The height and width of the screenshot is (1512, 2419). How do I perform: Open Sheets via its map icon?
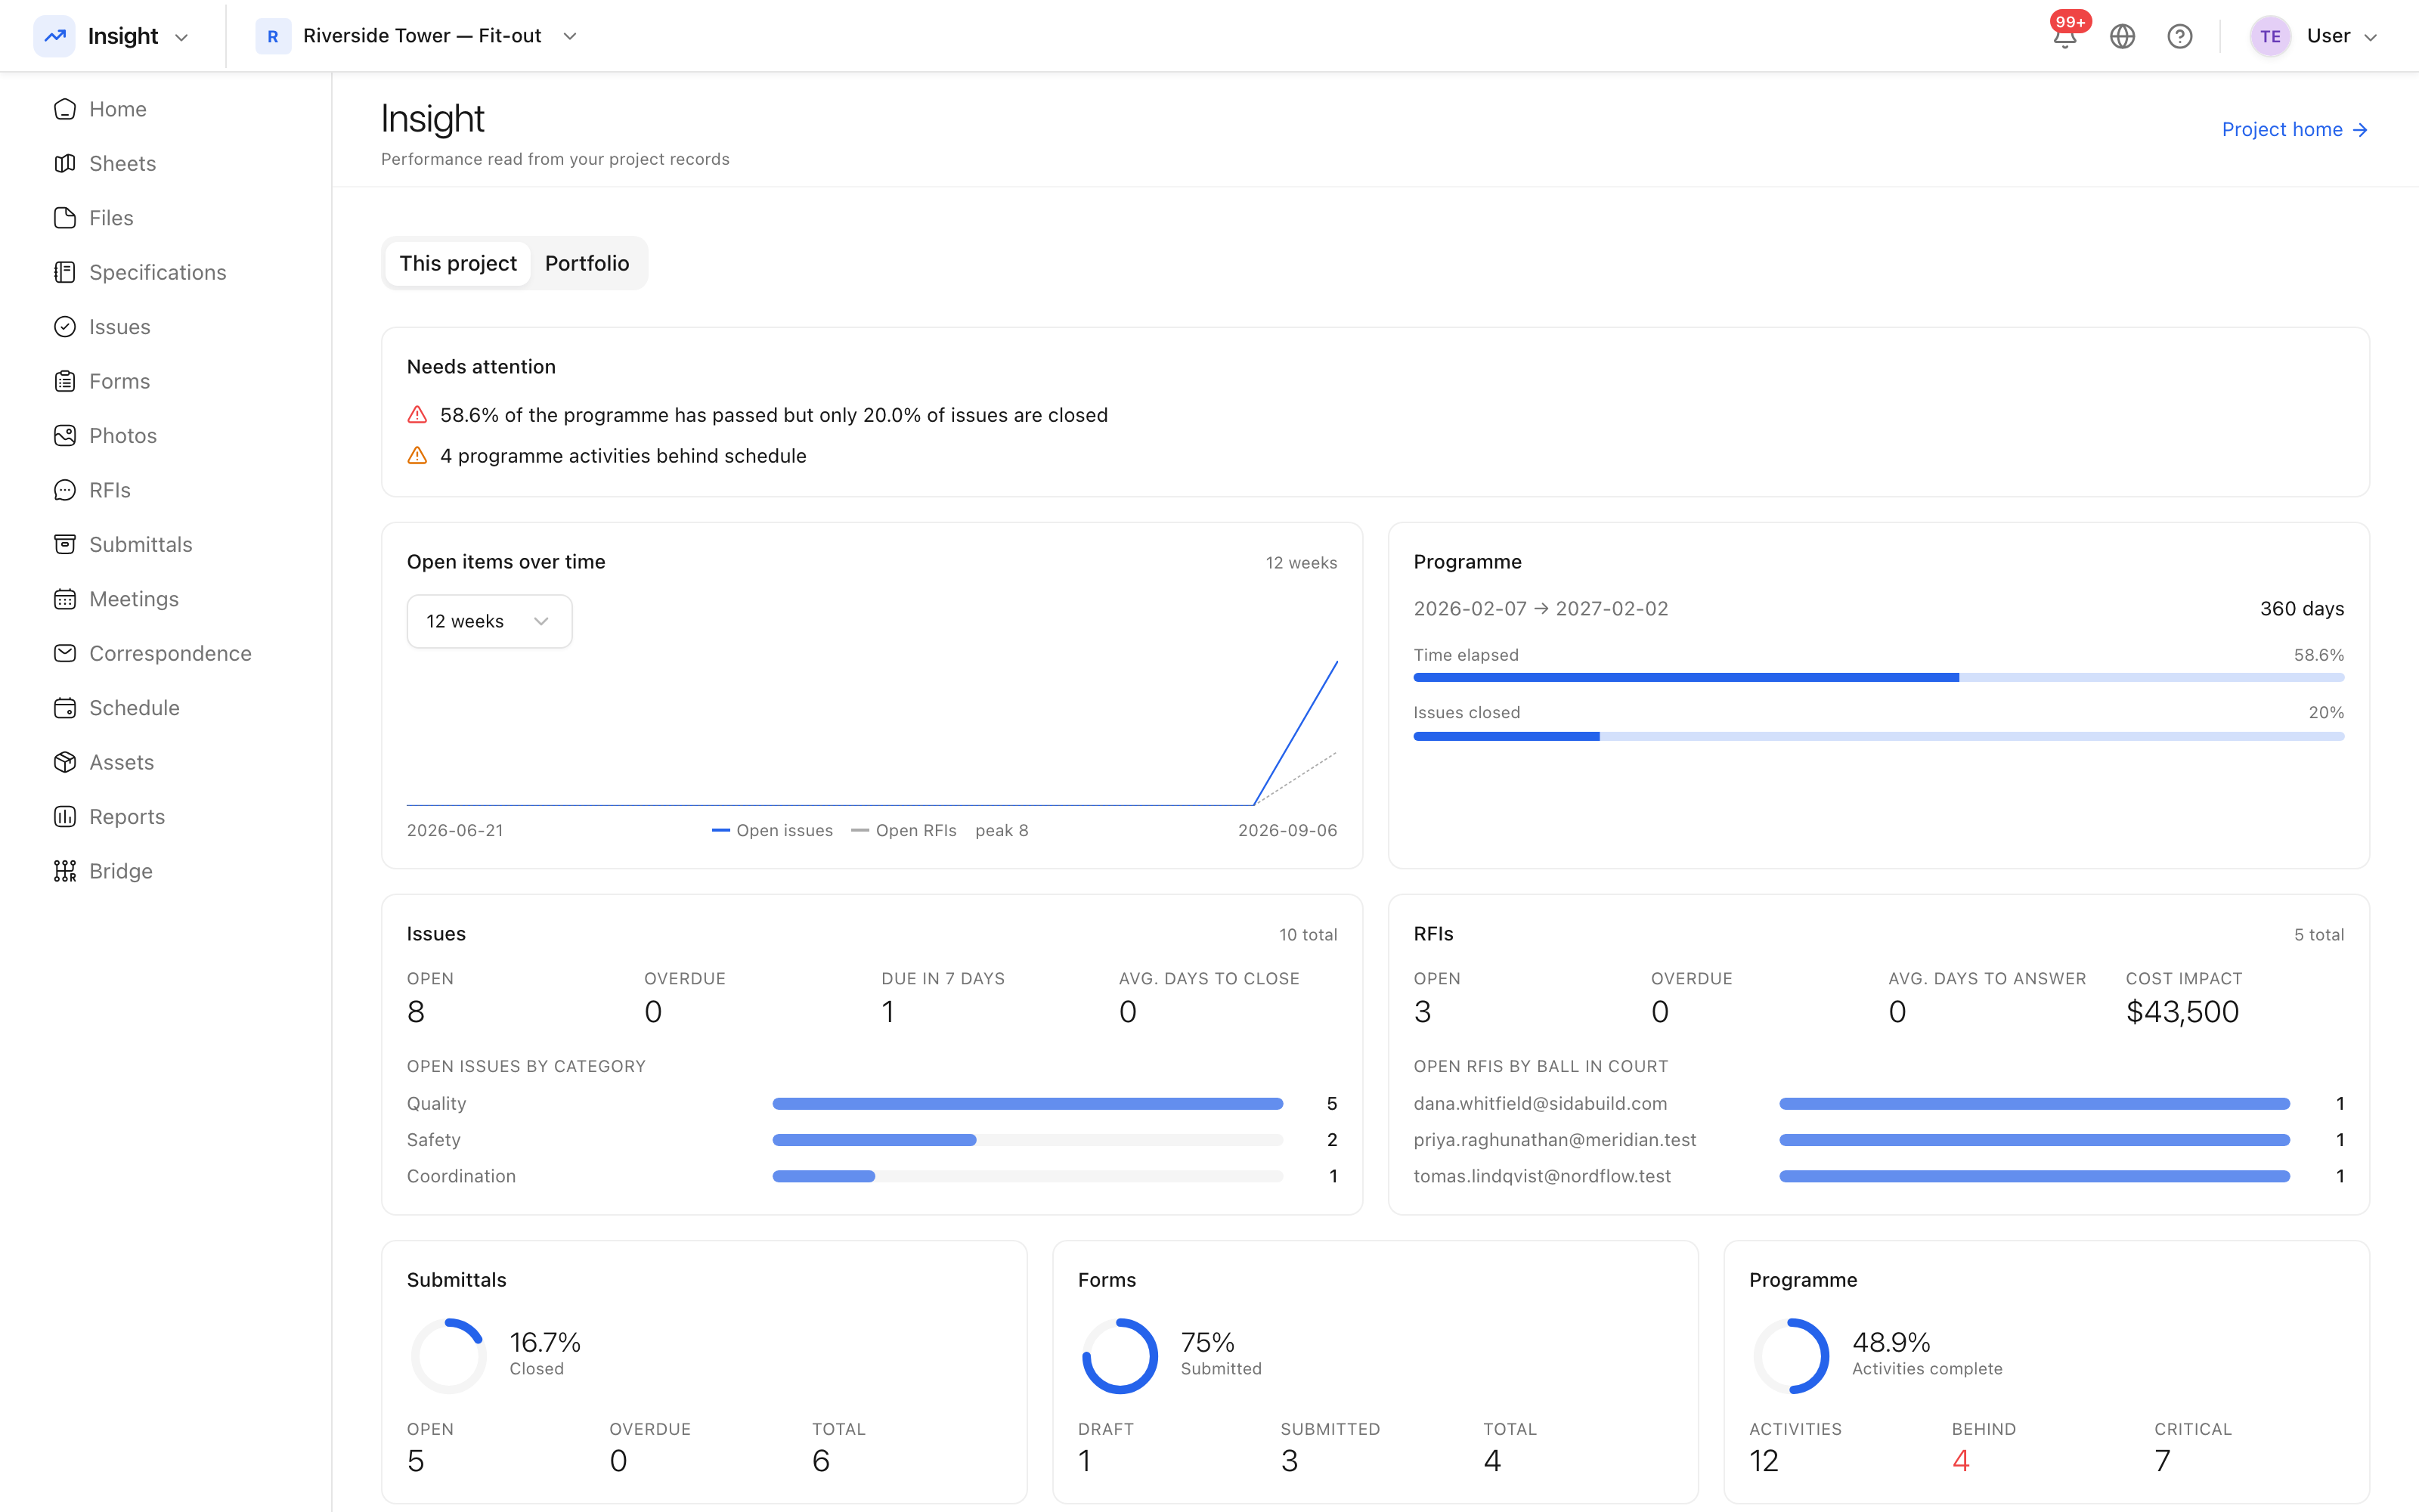65,163
